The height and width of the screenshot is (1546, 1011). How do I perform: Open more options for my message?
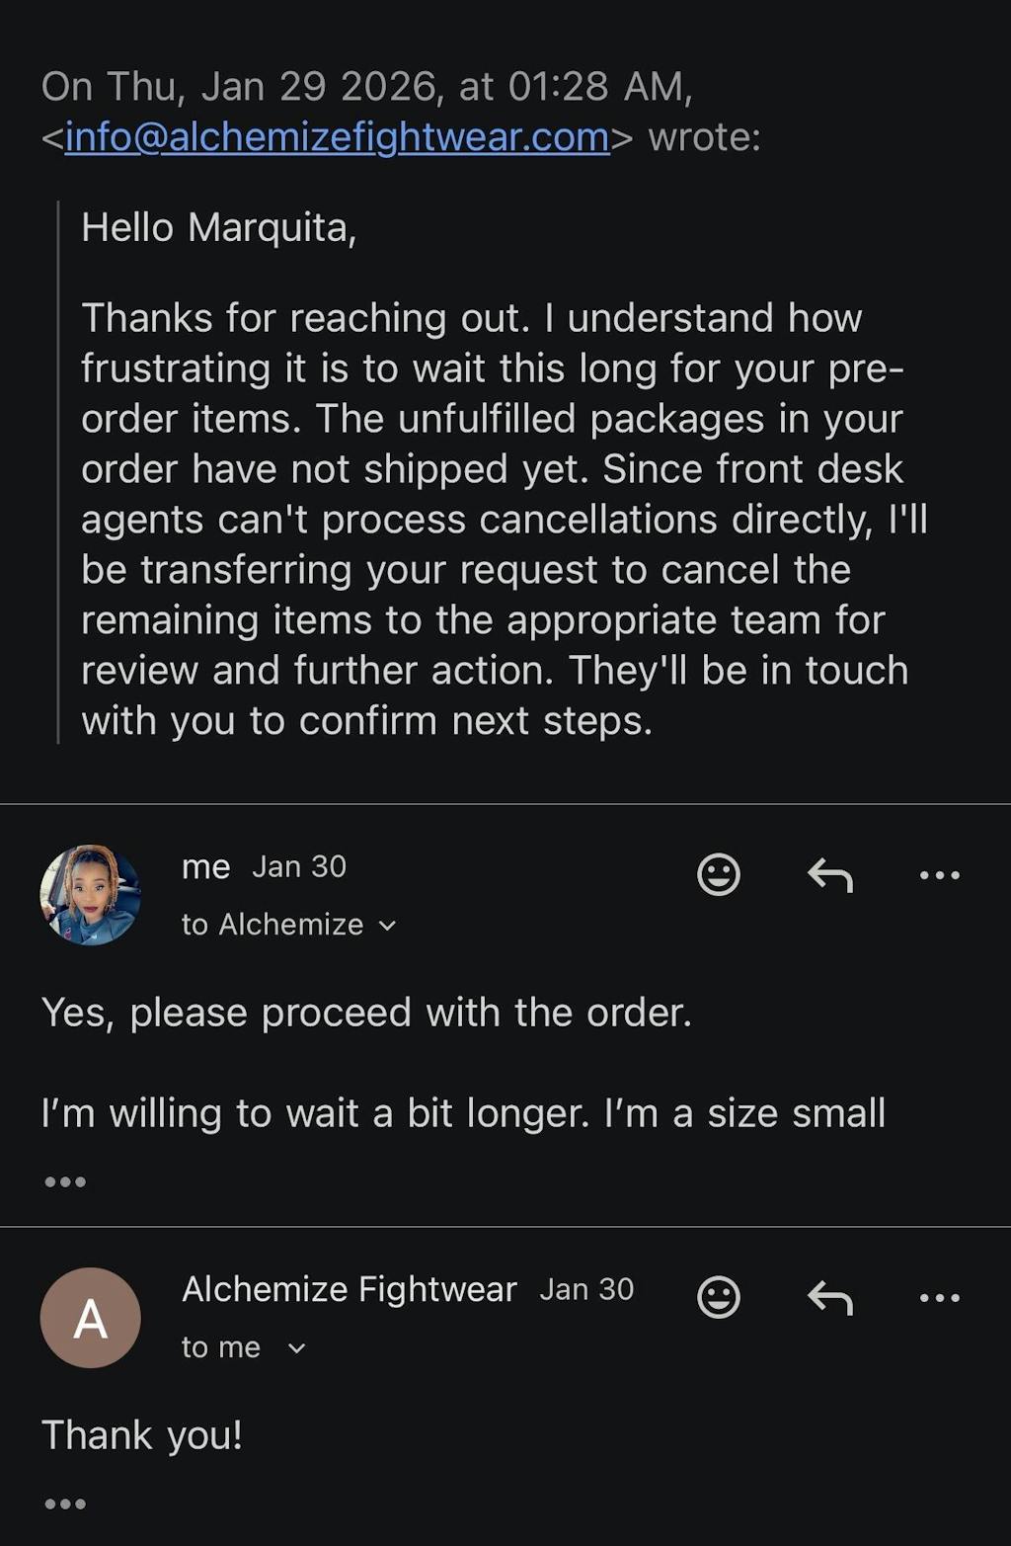[939, 874]
